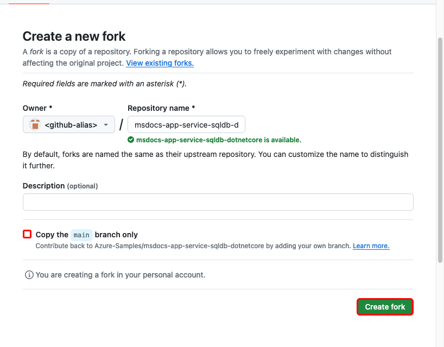Click the owner avatar icon

pyautogui.click(x=34, y=124)
